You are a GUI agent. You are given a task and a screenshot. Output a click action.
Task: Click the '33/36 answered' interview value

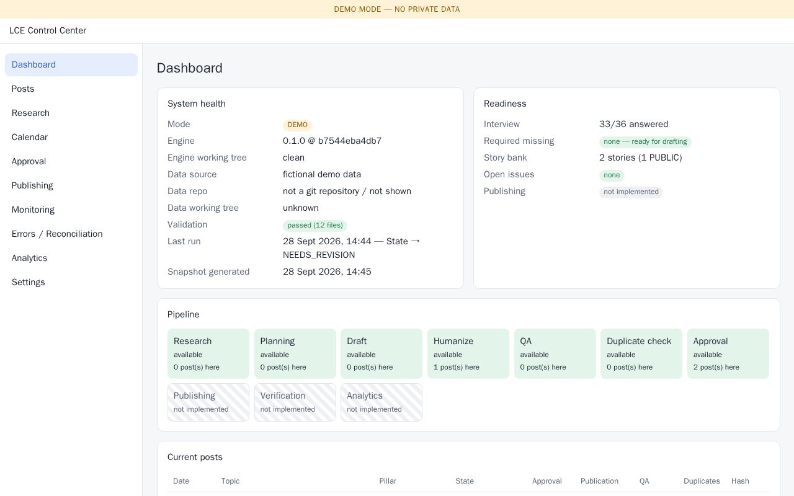(633, 124)
